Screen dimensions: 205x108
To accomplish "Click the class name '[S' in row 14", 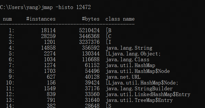I will click(x=109, y=106).
